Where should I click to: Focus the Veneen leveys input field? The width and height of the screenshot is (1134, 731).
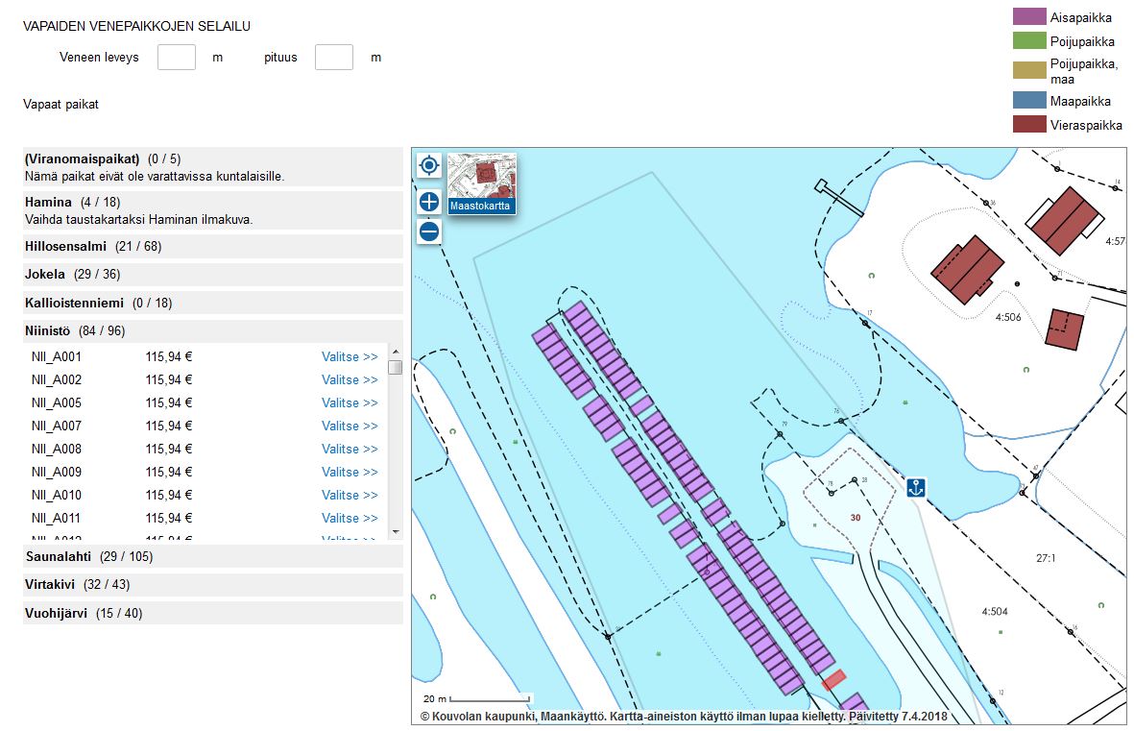tap(177, 58)
